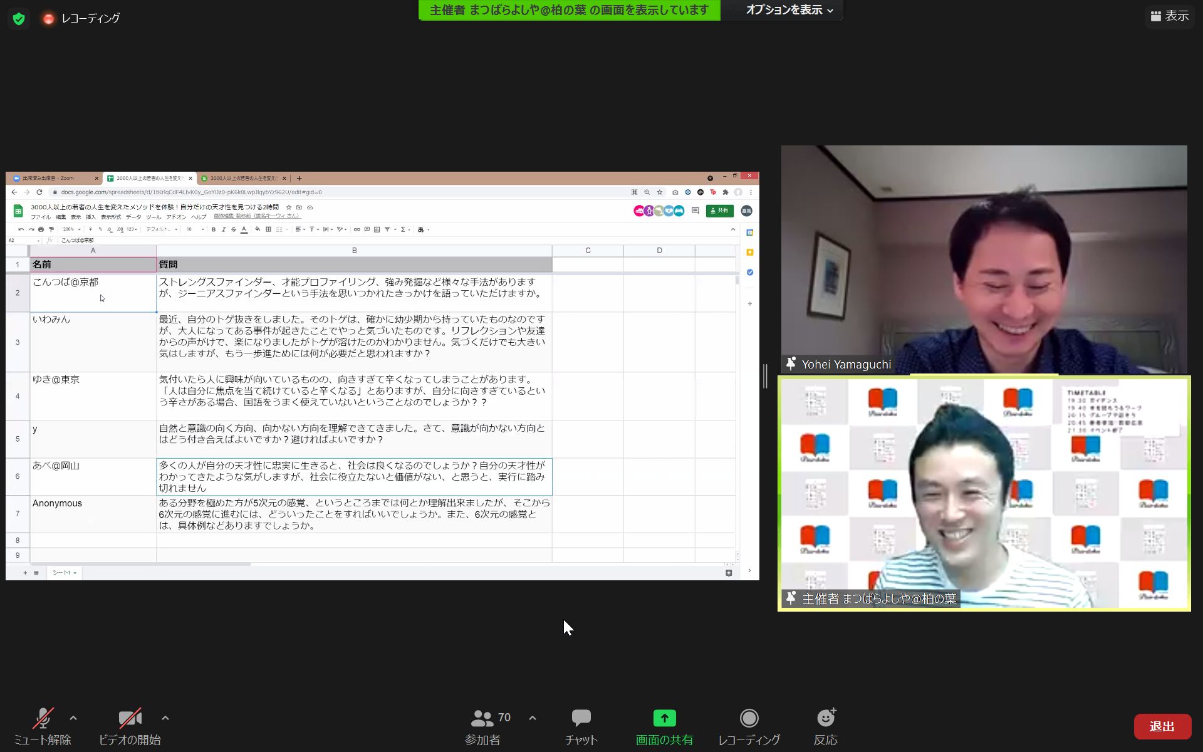Click the green encryption shield icon
The width and height of the screenshot is (1203, 752).
pos(19,19)
